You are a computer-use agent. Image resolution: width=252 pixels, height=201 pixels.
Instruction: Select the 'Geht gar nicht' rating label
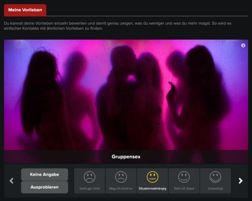click(x=90, y=188)
